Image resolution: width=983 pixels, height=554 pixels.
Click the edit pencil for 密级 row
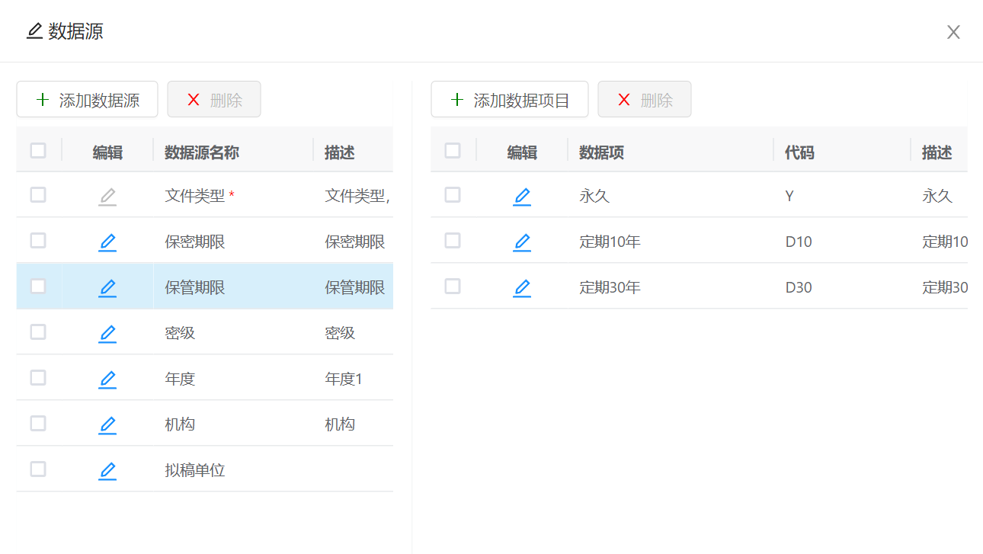click(107, 334)
